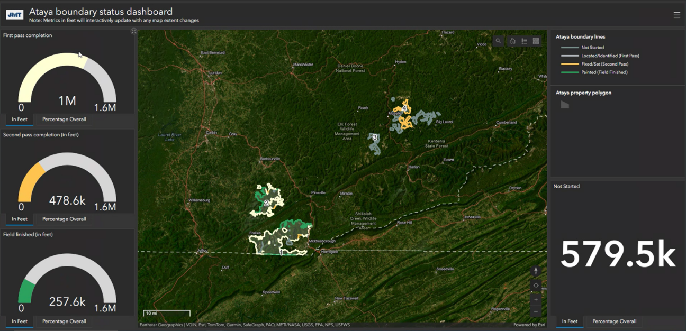The image size is (686, 331).
Task: Click the Ataya boundary status dashboard title
Action: [x=101, y=11]
